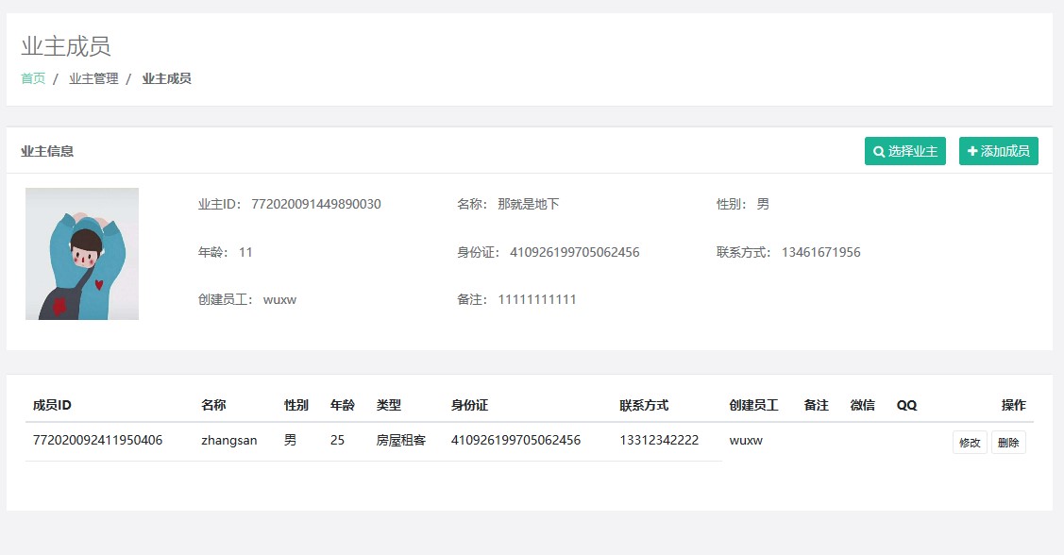1064x555 pixels.
Task: Click the plus icon on 添加成员
Action: point(972,151)
